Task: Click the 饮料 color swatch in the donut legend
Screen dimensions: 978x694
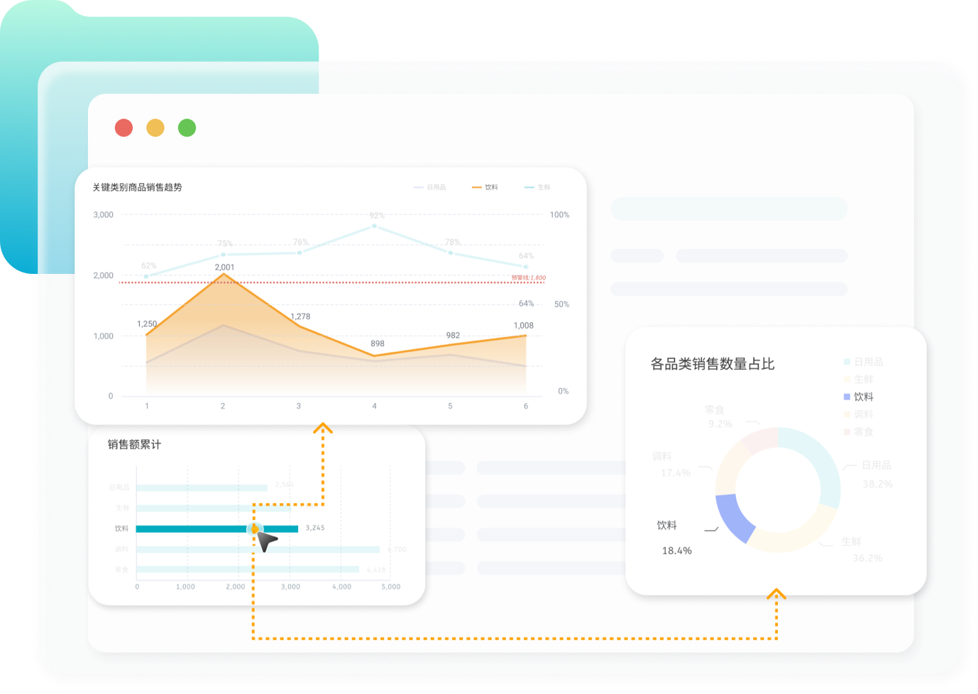Action: [x=847, y=397]
